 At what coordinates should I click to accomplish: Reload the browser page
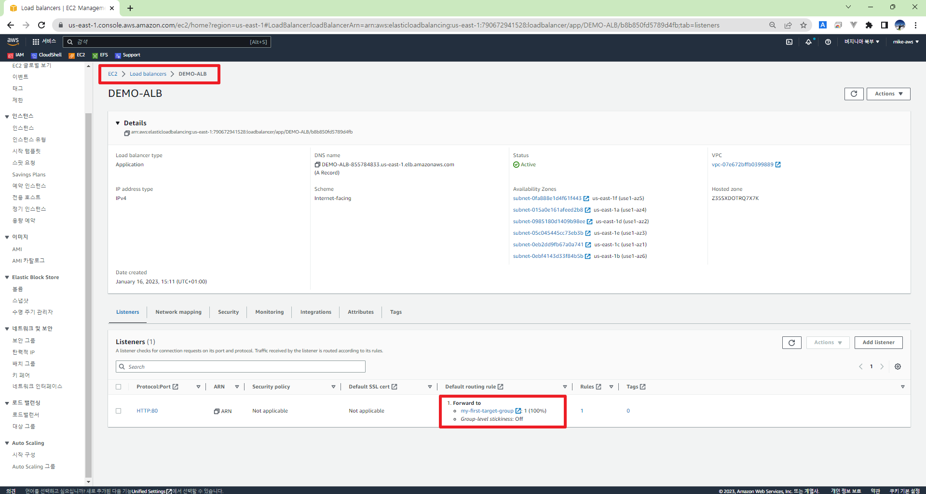tap(41, 25)
